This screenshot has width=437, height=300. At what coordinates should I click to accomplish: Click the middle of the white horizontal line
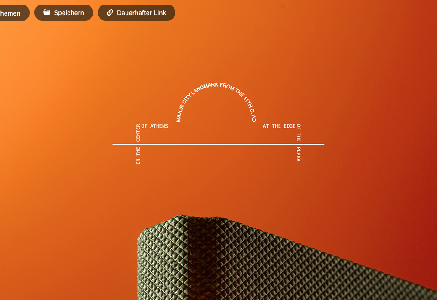tap(218, 144)
